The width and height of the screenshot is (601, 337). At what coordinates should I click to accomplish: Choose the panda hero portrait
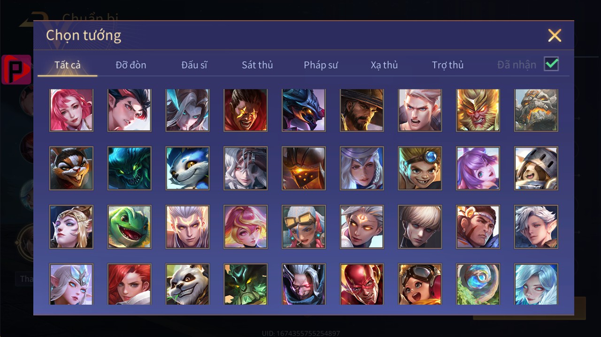click(x=187, y=284)
